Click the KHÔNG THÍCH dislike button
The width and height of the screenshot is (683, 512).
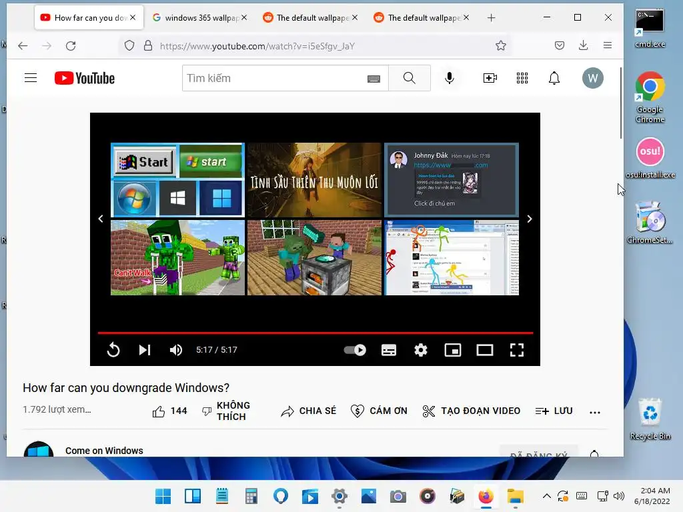click(x=226, y=411)
